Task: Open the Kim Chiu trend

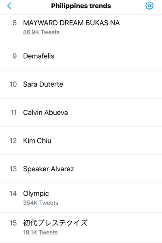Action: point(81,141)
